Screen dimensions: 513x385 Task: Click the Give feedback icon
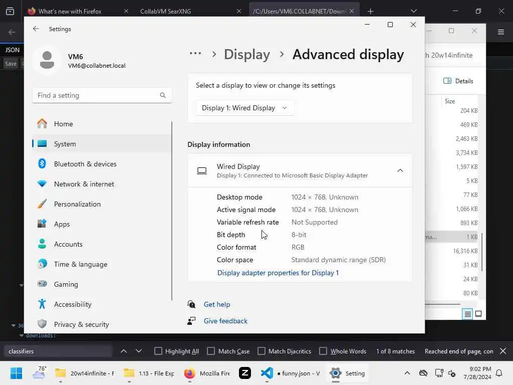click(191, 321)
